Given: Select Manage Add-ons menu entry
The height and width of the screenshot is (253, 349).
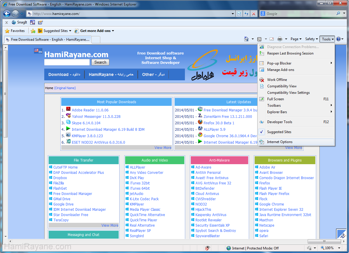Looking at the screenshot, I should click(x=280, y=70).
